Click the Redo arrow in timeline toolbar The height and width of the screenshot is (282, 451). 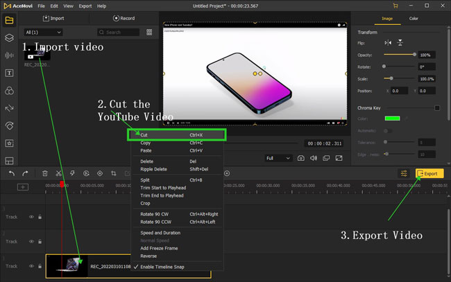click(25, 173)
